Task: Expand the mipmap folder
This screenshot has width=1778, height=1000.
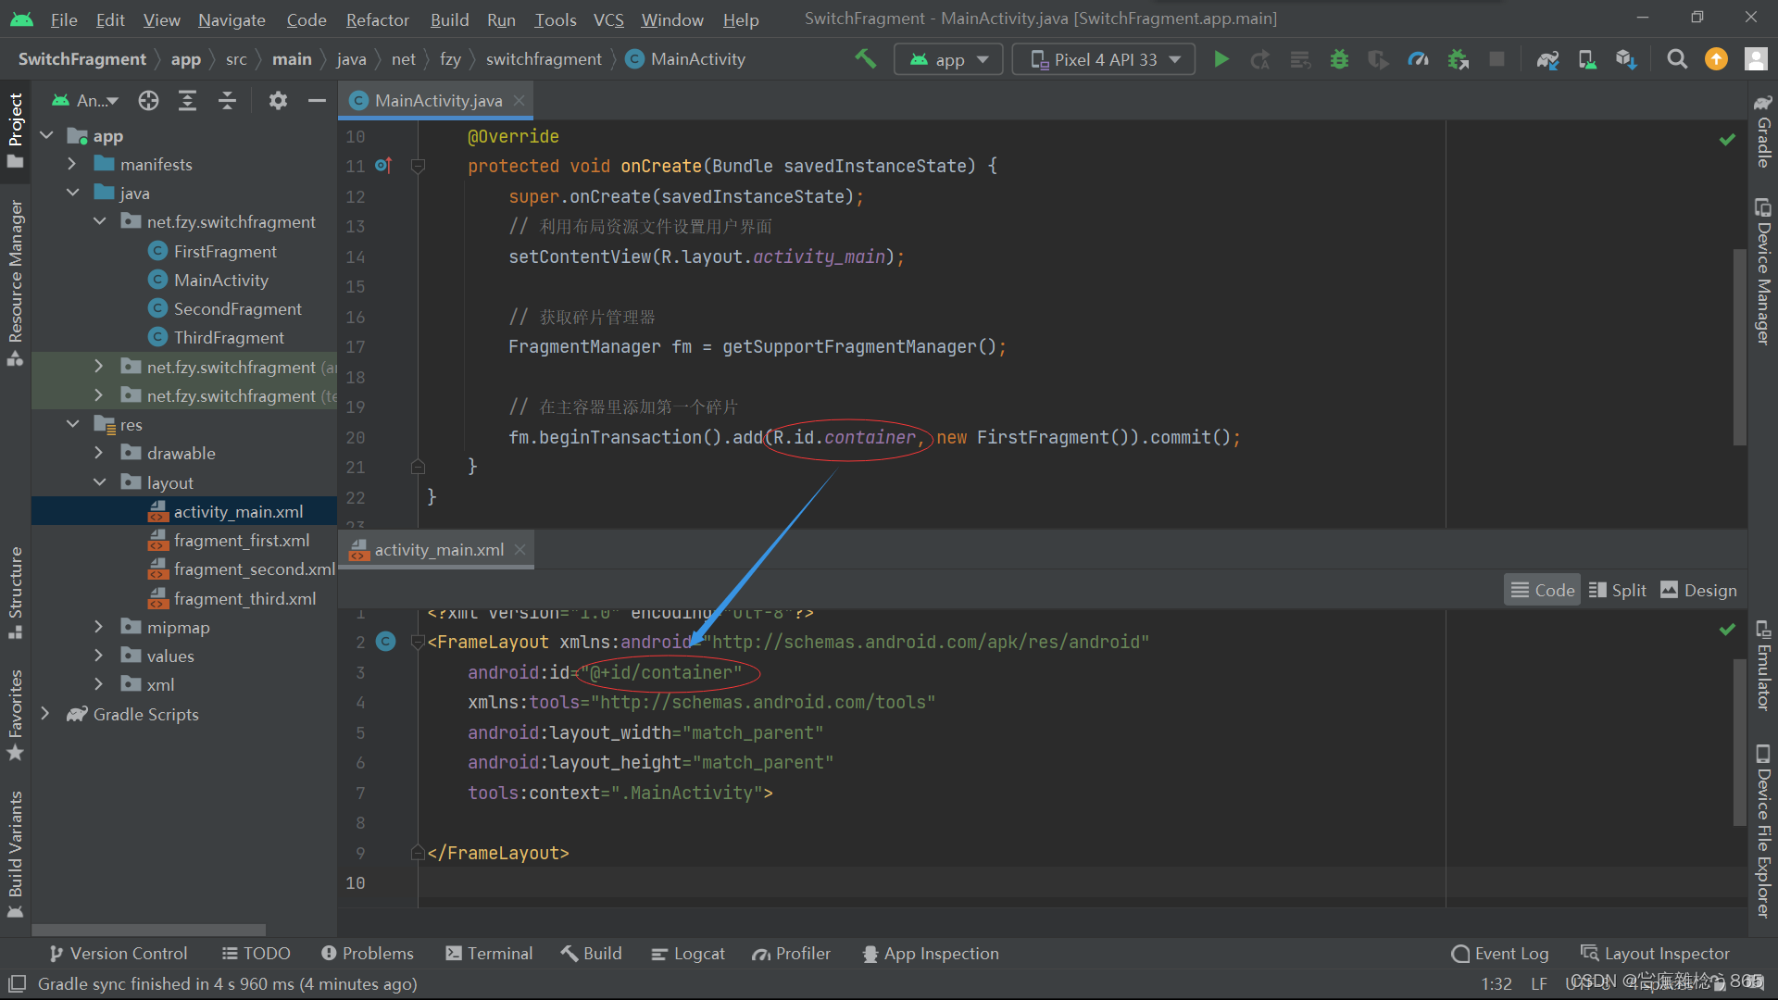Action: tap(99, 627)
